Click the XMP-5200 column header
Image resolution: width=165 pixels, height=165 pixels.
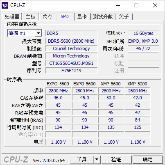point(137,84)
